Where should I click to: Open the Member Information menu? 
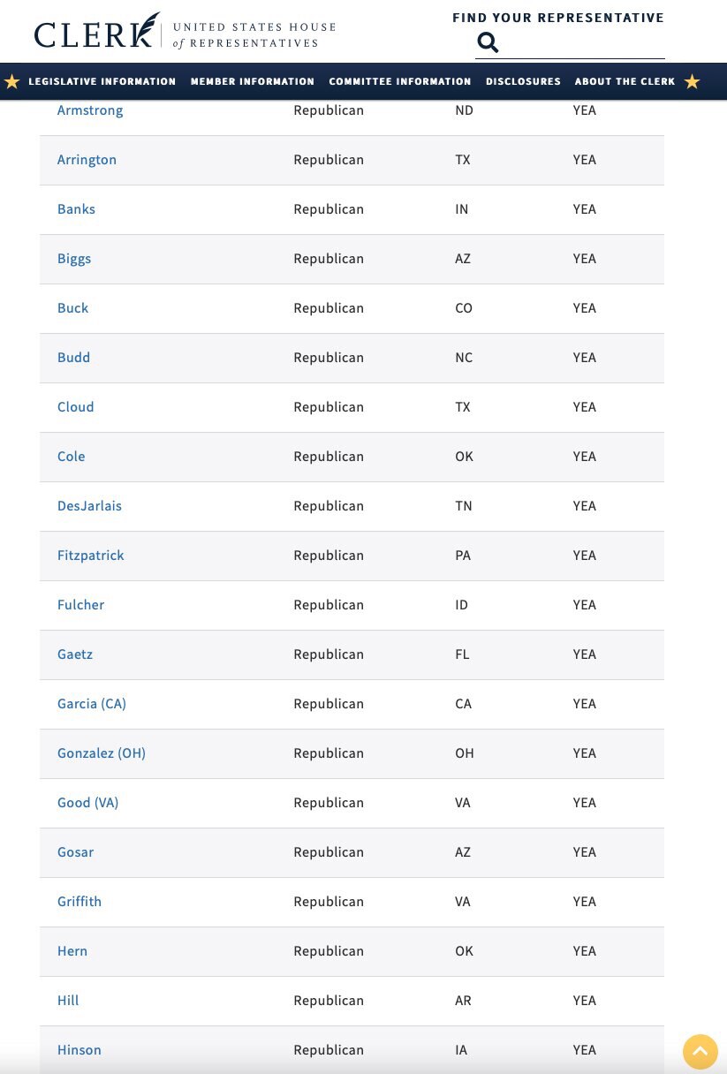click(253, 81)
